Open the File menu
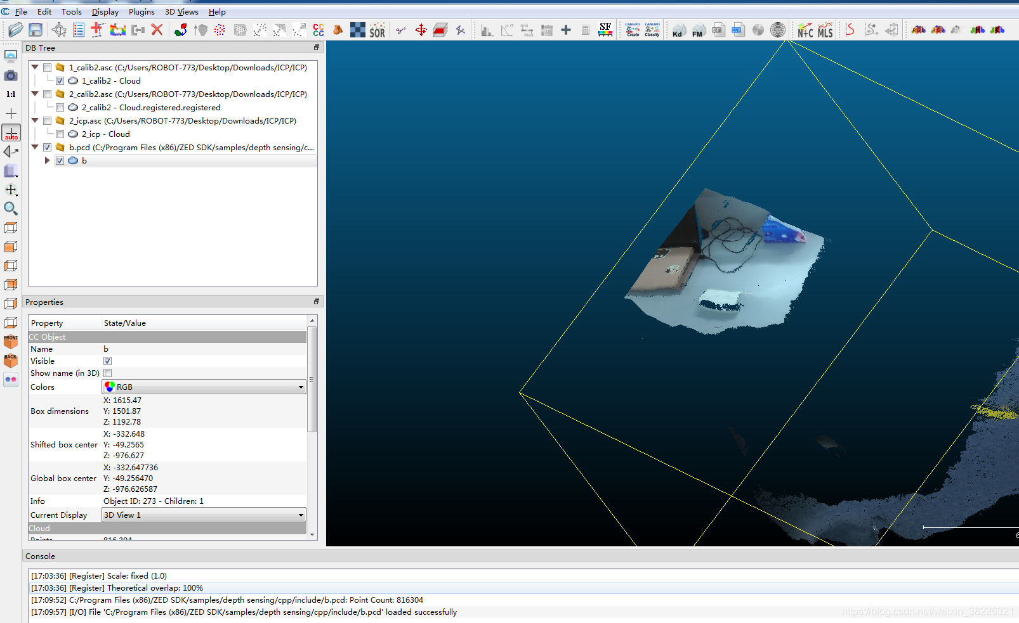Image resolution: width=1019 pixels, height=623 pixels. click(x=21, y=12)
